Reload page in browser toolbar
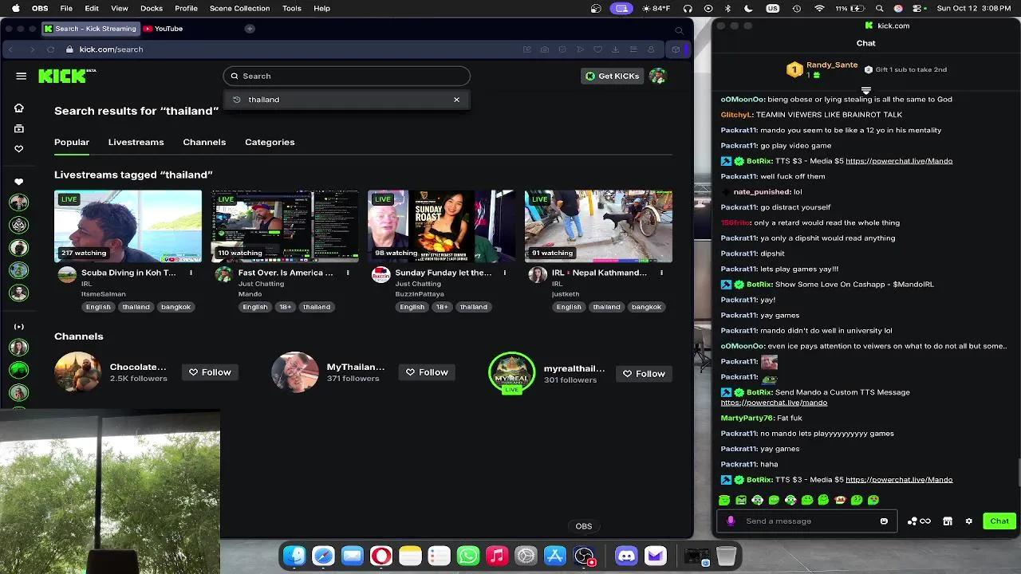 50,49
